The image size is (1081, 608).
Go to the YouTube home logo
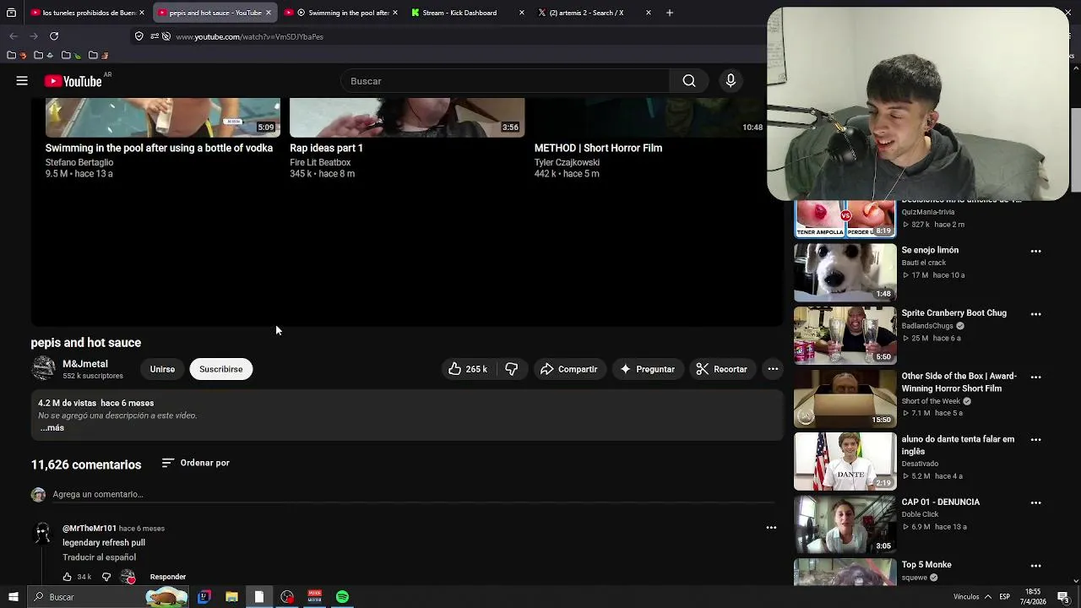pos(73,81)
